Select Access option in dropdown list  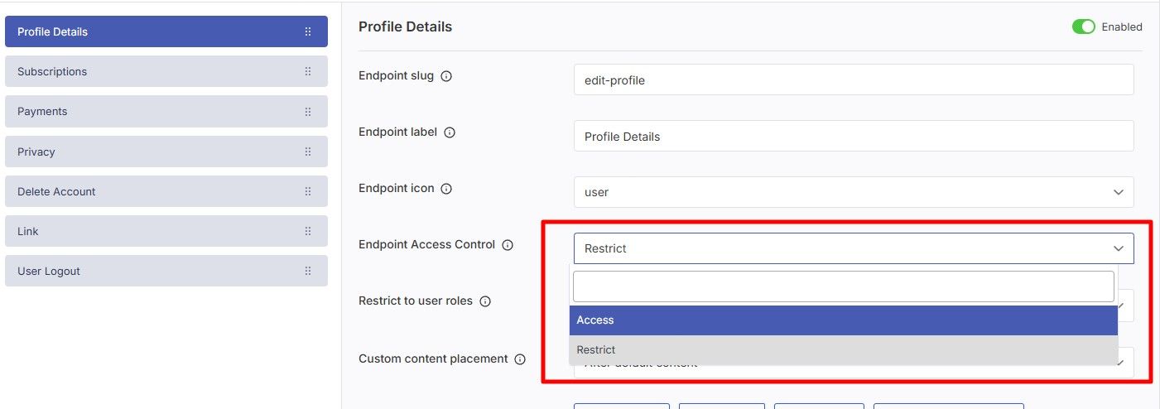(x=844, y=320)
